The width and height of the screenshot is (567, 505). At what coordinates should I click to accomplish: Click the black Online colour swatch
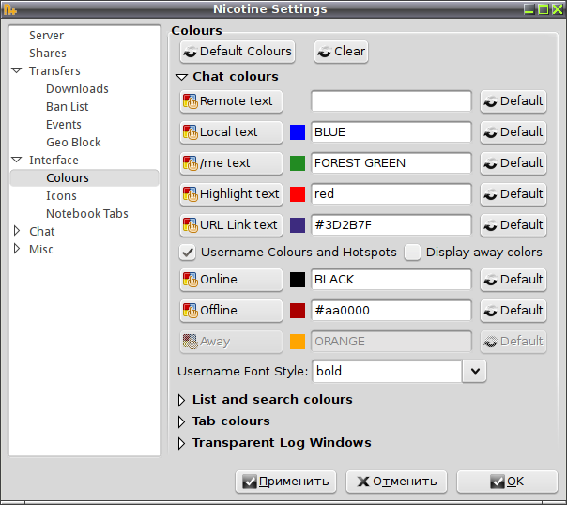point(298,280)
